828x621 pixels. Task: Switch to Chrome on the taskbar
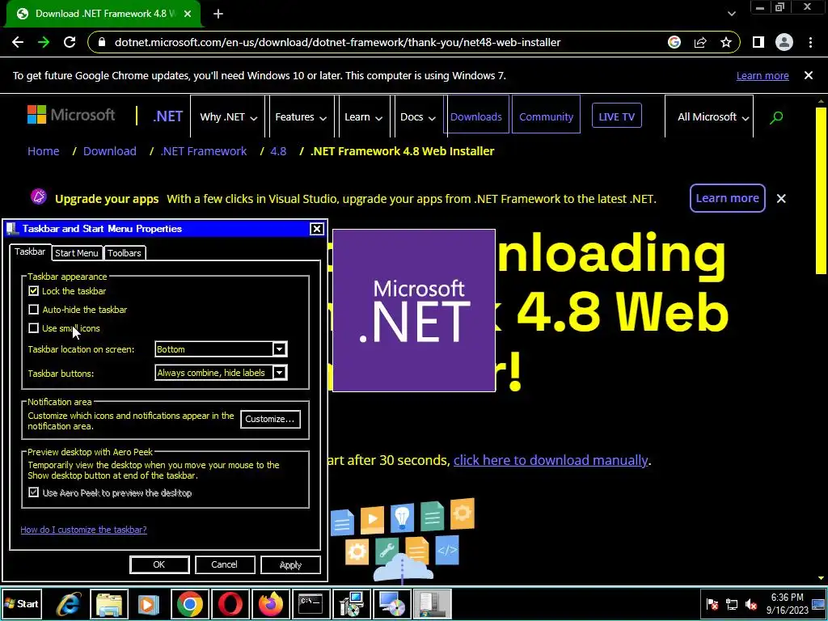tap(189, 604)
